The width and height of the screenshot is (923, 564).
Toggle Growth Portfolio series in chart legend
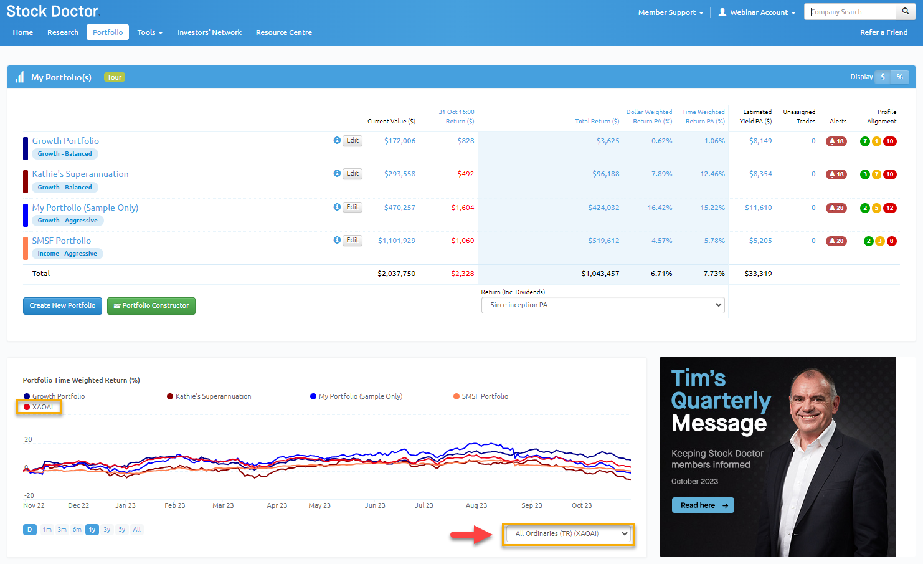click(54, 396)
